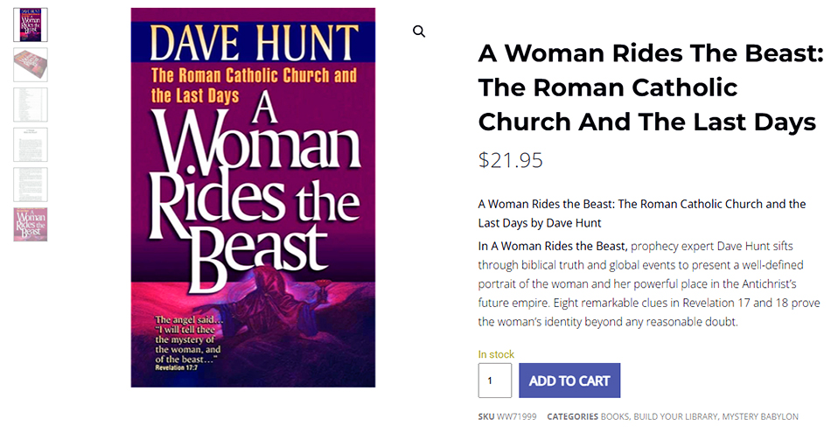View the fourth thumbnail, the title page
Screen dimensions: 831x433
31,144
